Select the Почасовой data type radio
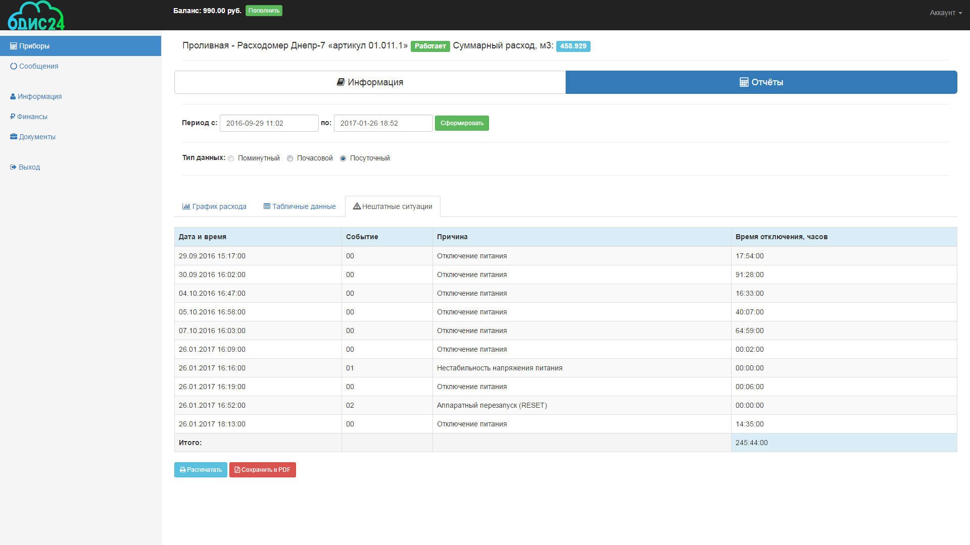The width and height of the screenshot is (970, 545). 290,158
